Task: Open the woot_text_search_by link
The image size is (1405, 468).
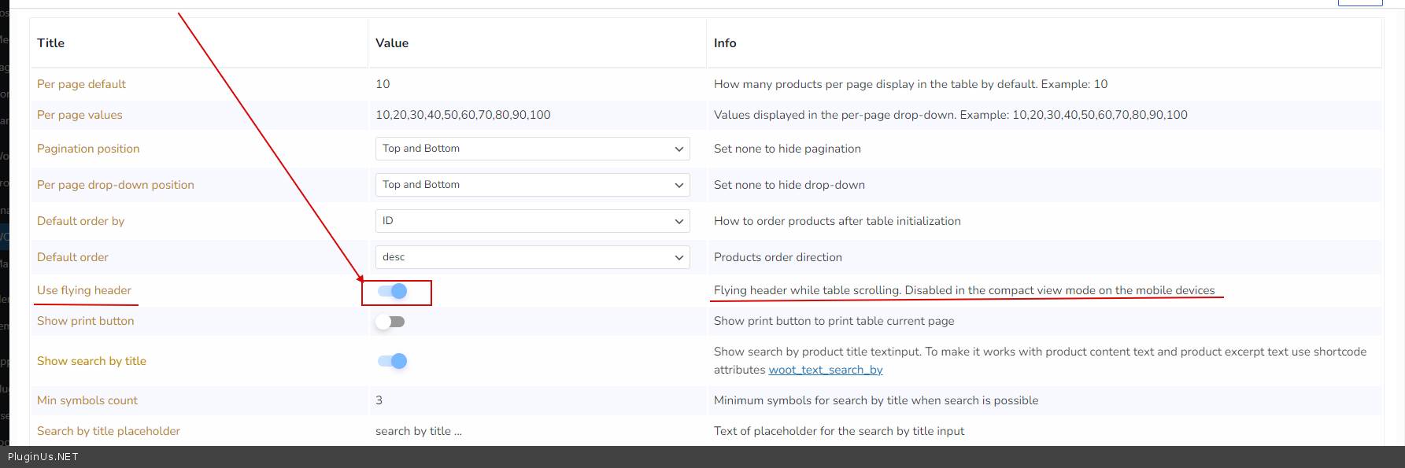Action: pos(825,370)
